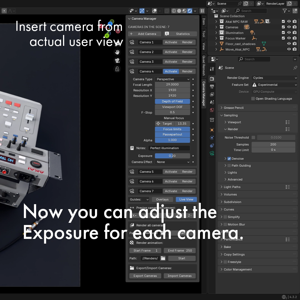
Task: Click the Import Cameras button
Action: (x=180, y=276)
